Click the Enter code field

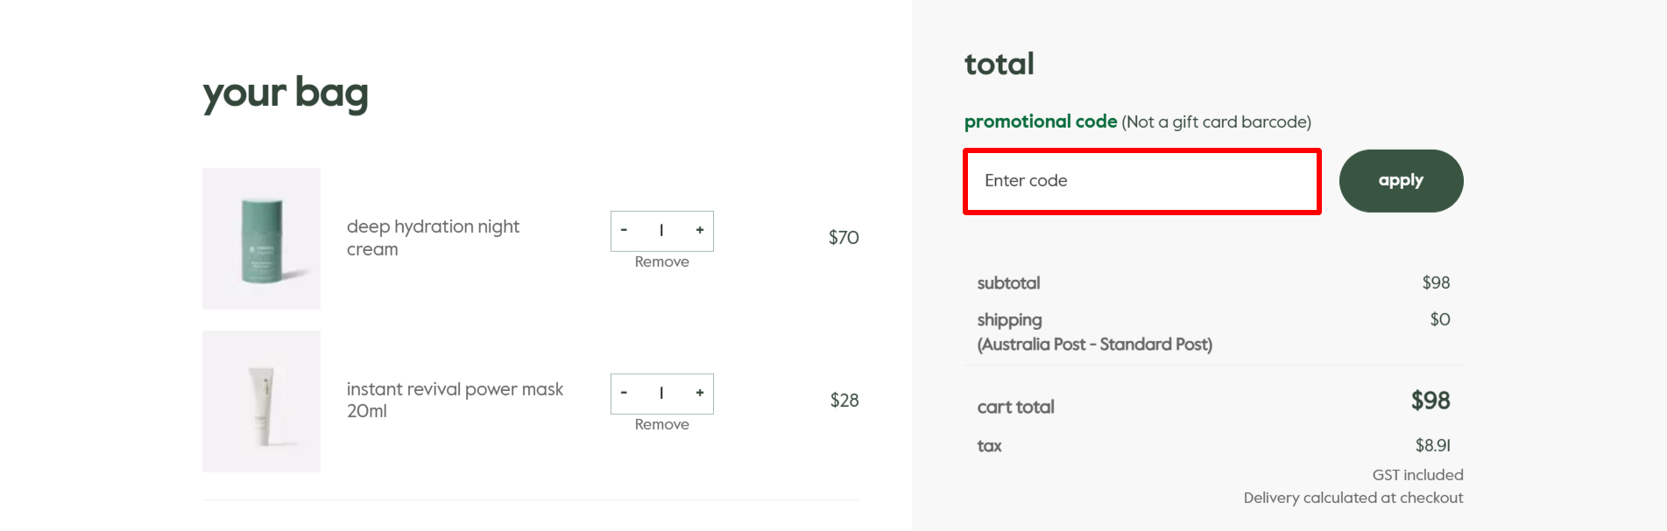point(1141,180)
